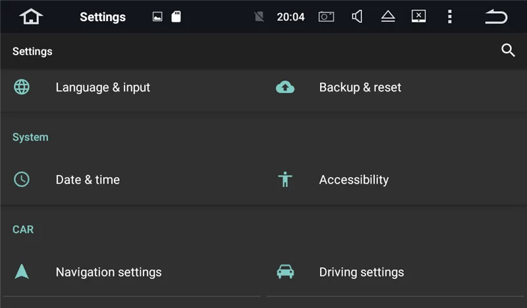Open Language & input settings

tap(103, 87)
